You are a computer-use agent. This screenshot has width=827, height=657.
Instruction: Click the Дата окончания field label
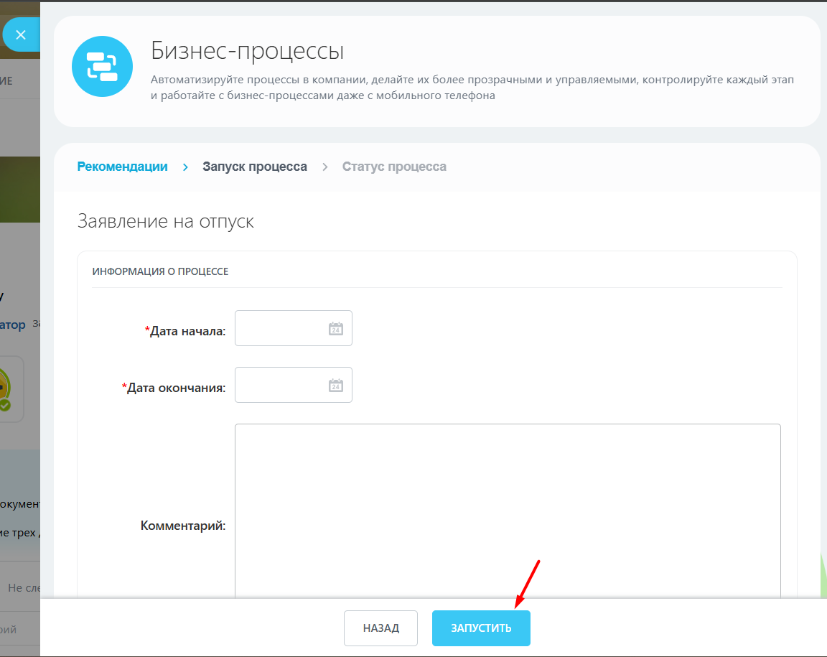click(176, 388)
